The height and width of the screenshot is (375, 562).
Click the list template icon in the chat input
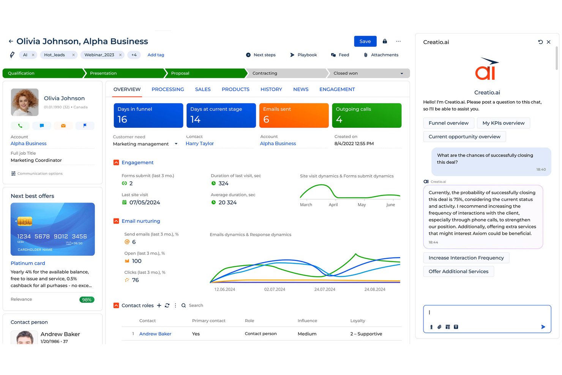(448, 327)
